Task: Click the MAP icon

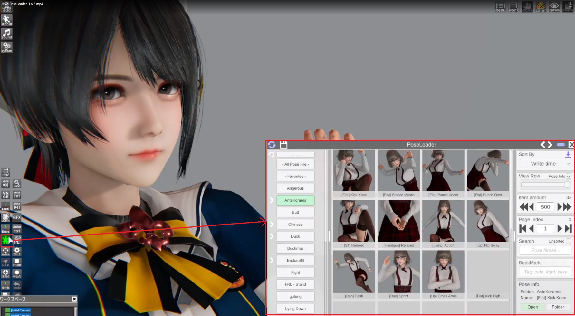Action: click(6, 263)
